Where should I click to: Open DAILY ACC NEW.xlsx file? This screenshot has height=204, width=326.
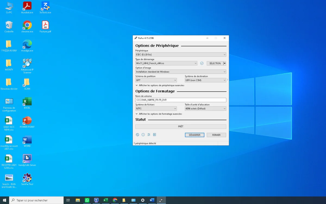(x=9, y=124)
